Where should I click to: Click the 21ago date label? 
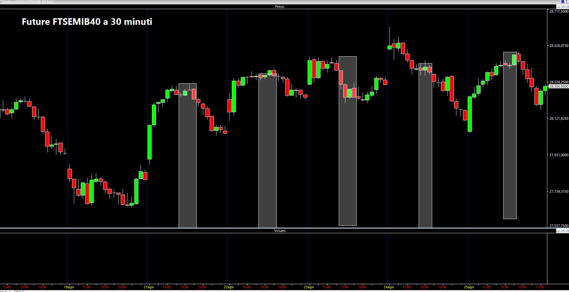point(149,287)
